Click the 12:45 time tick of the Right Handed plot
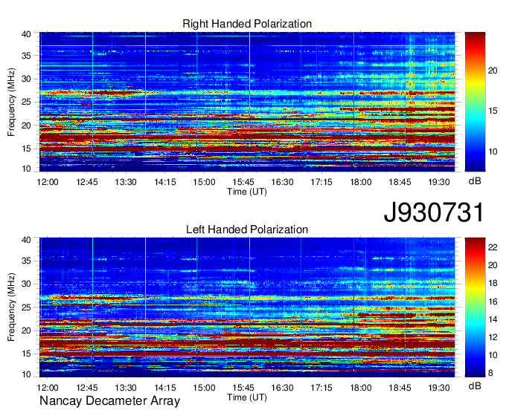 (87, 182)
